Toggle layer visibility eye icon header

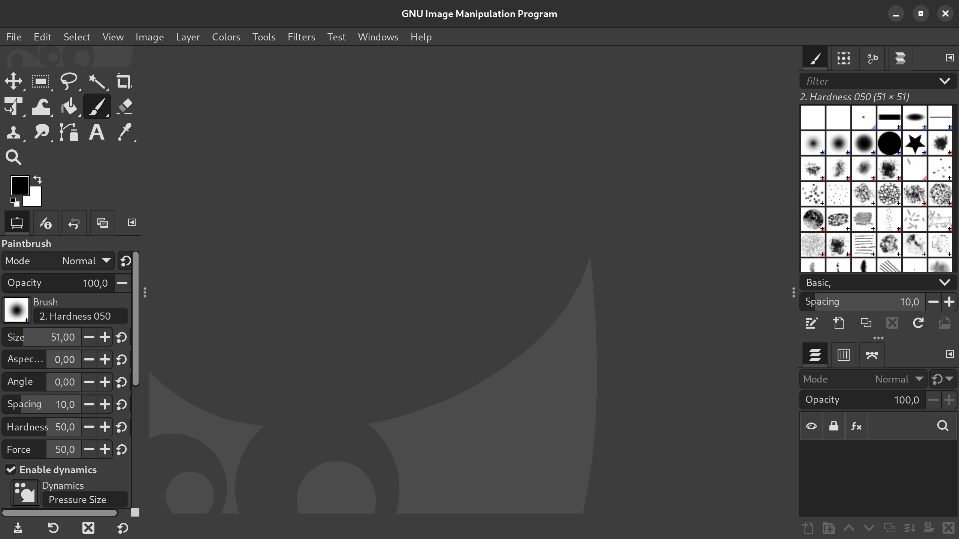pyautogui.click(x=811, y=426)
